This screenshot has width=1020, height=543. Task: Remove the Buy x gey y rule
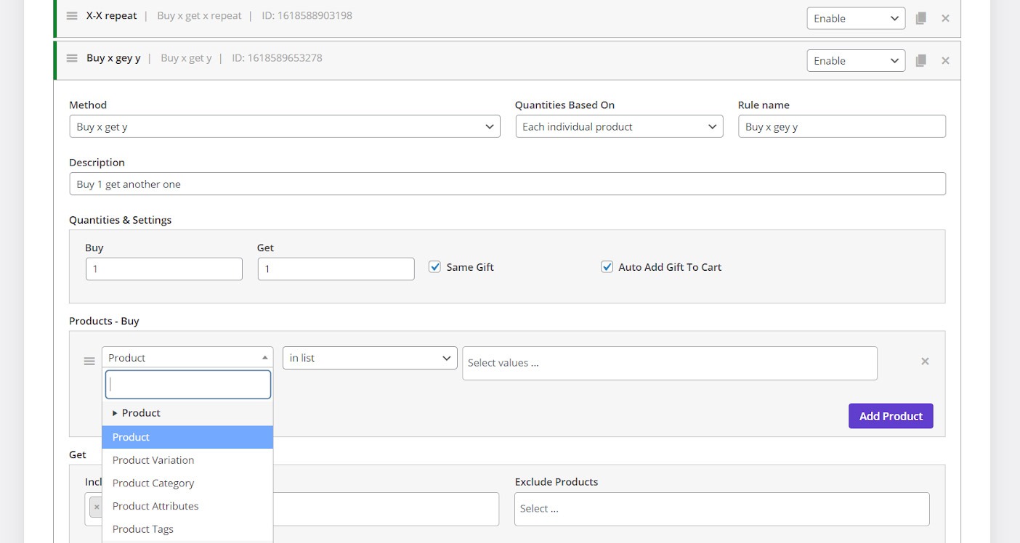945,61
